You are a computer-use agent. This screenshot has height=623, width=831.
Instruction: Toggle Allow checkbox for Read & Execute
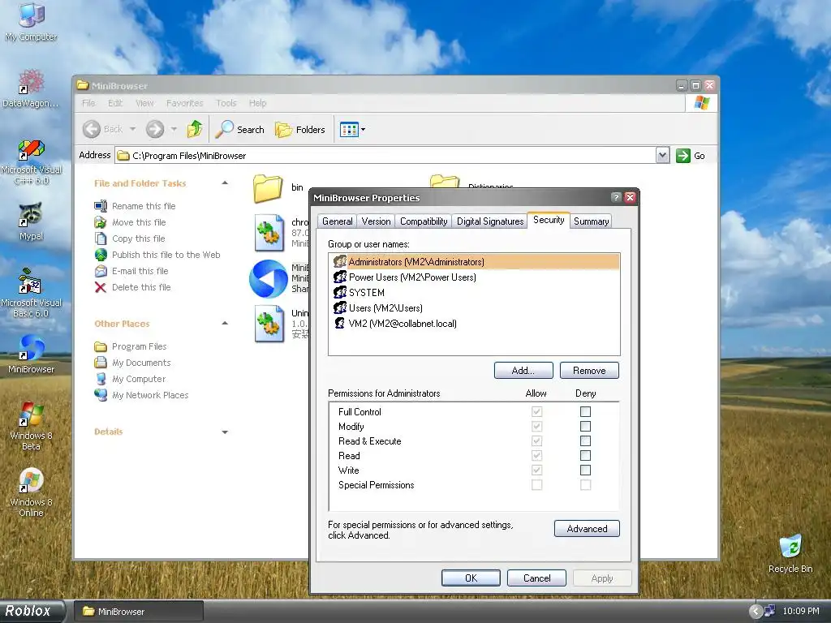[x=537, y=440]
